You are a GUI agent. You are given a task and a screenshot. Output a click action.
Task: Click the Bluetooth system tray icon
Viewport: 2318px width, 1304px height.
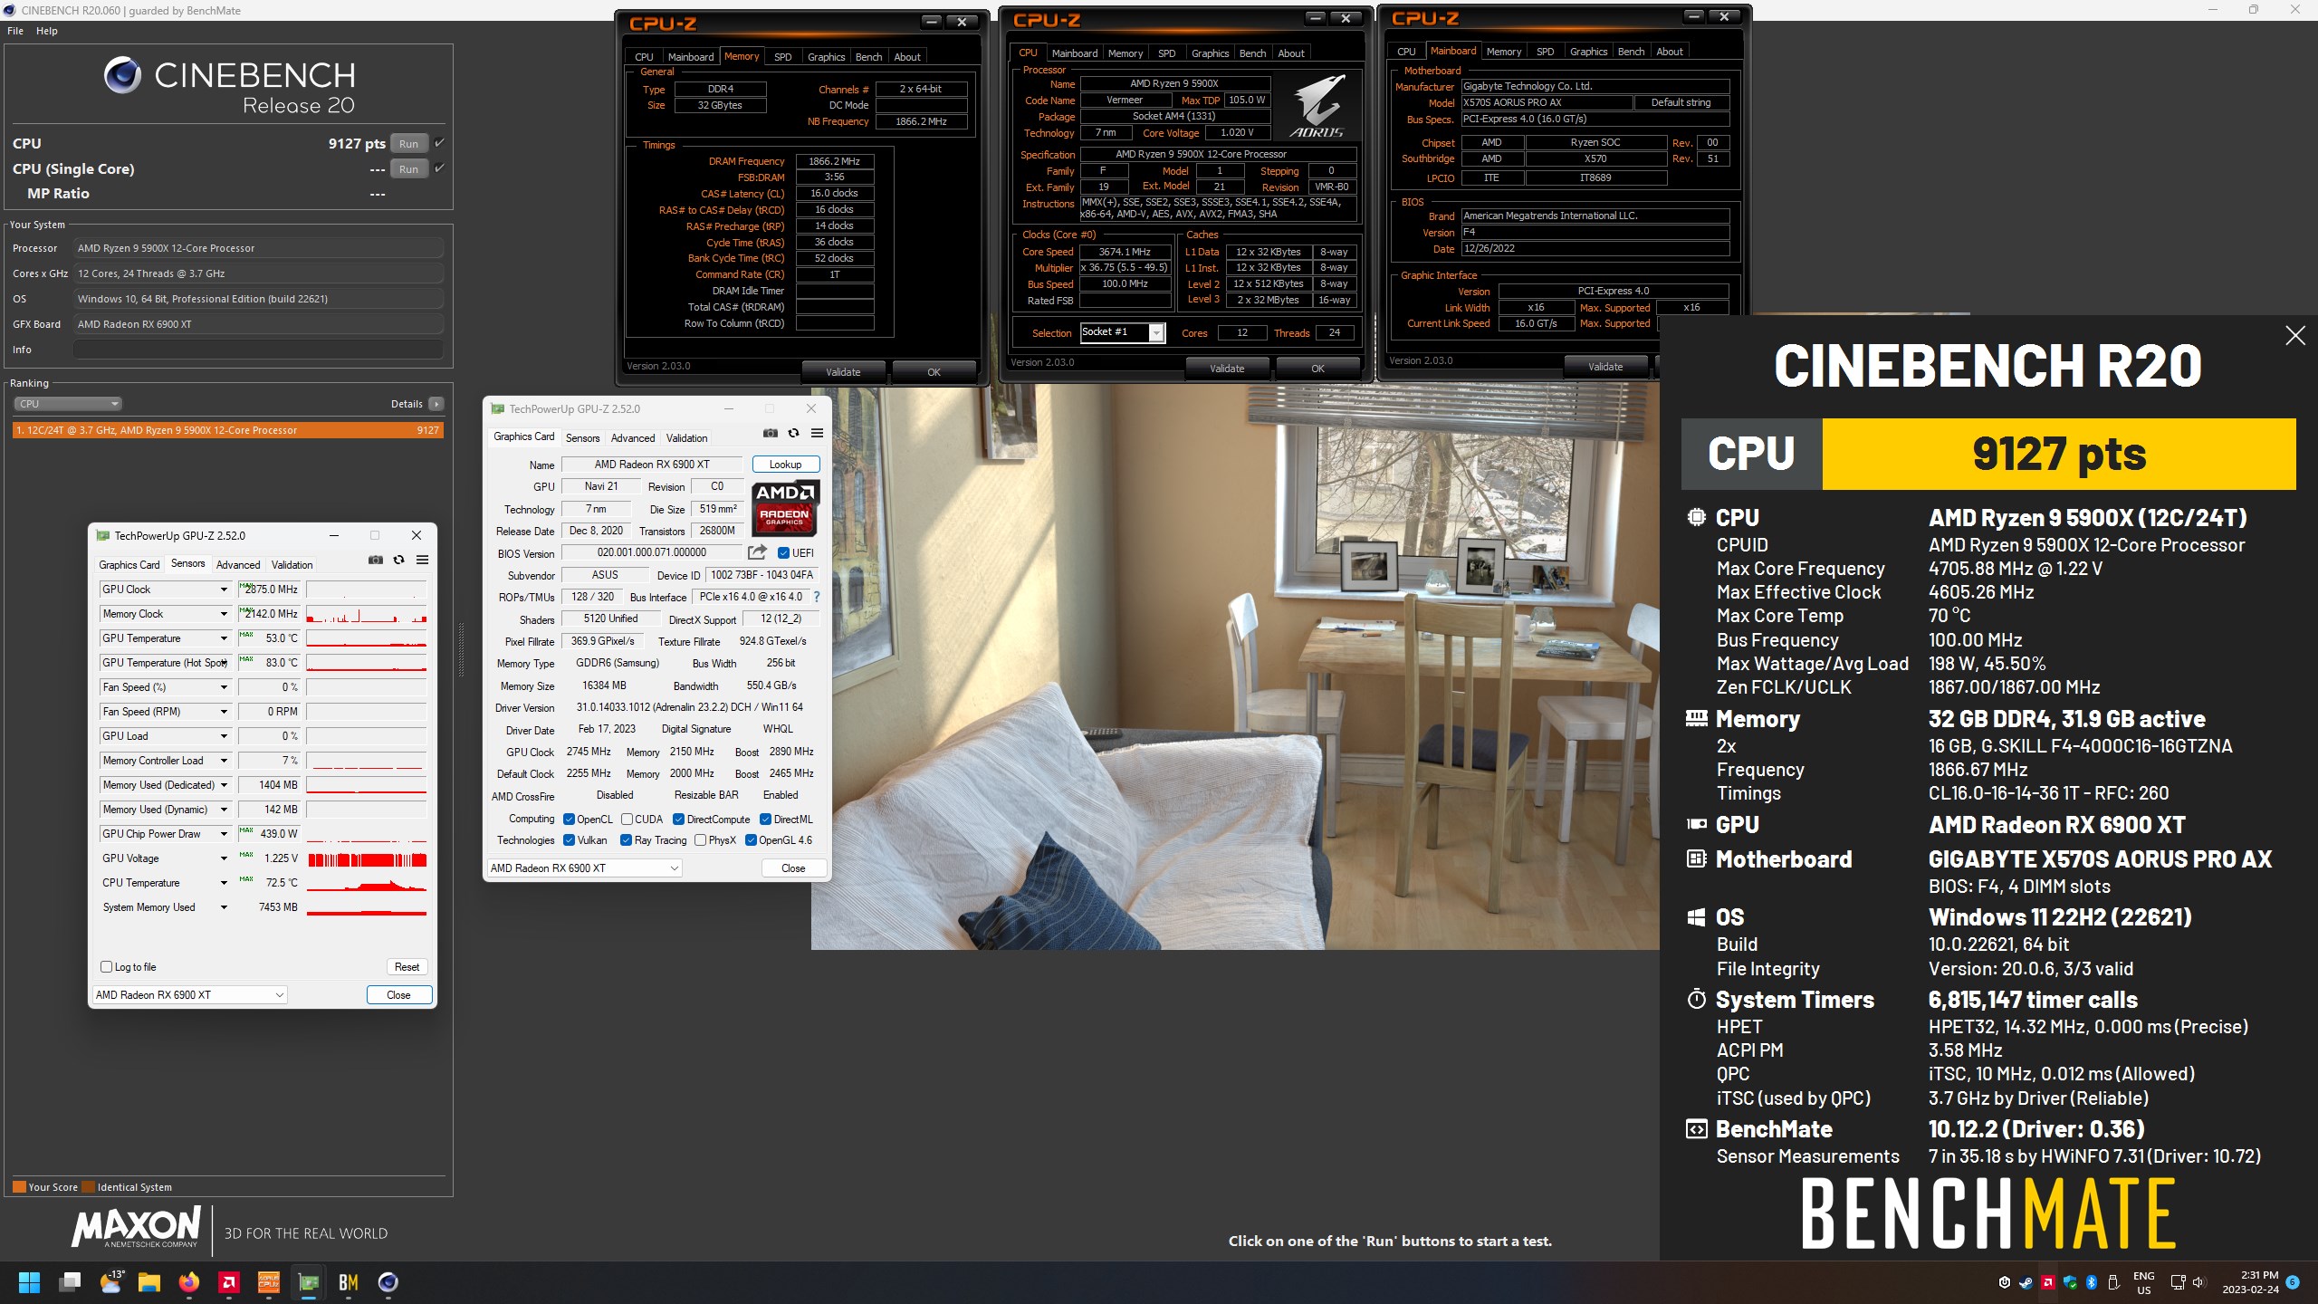click(x=2092, y=1282)
